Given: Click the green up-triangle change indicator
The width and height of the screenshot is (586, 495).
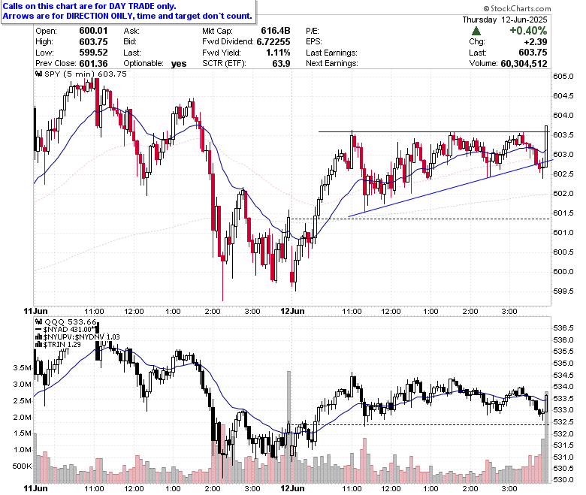Looking at the screenshot, I should click(476, 31).
